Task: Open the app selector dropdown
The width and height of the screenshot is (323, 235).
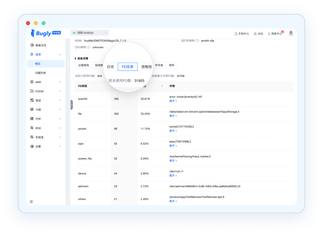Action: click(90, 33)
